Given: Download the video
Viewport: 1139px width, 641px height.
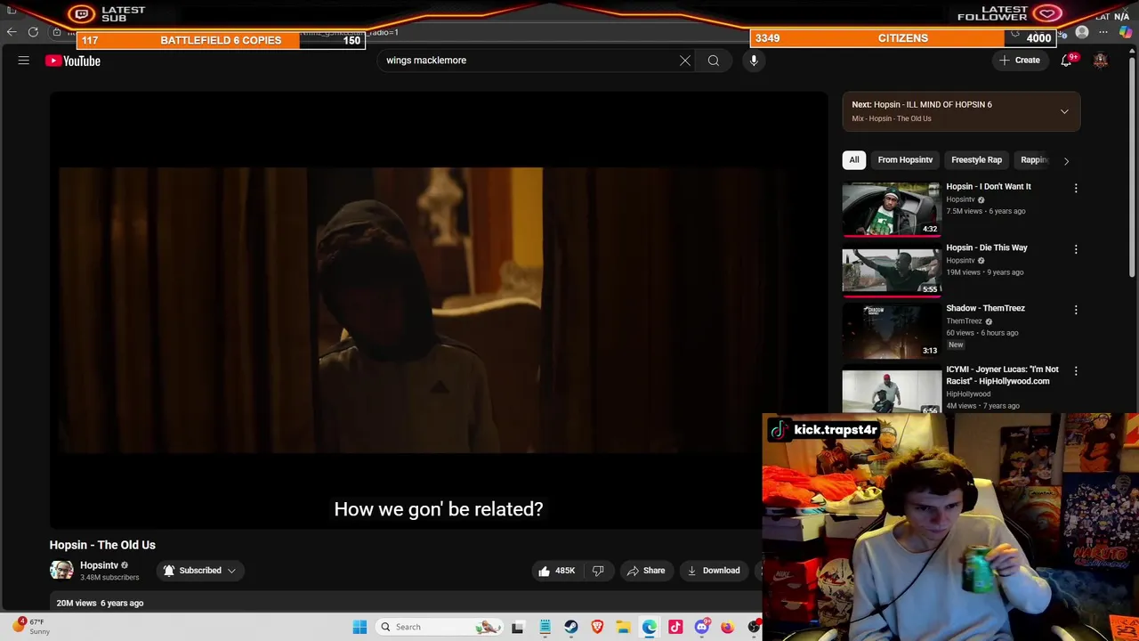Looking at the screenshot, I should click(713, 571).
